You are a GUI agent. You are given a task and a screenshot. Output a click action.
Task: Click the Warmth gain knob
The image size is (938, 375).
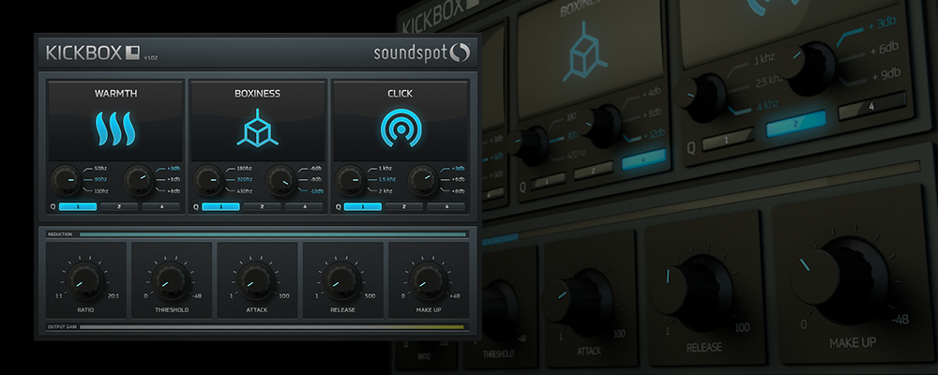(138, 179)
